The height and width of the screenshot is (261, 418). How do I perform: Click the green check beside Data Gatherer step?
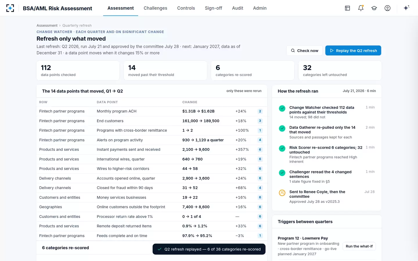[282, 128]
